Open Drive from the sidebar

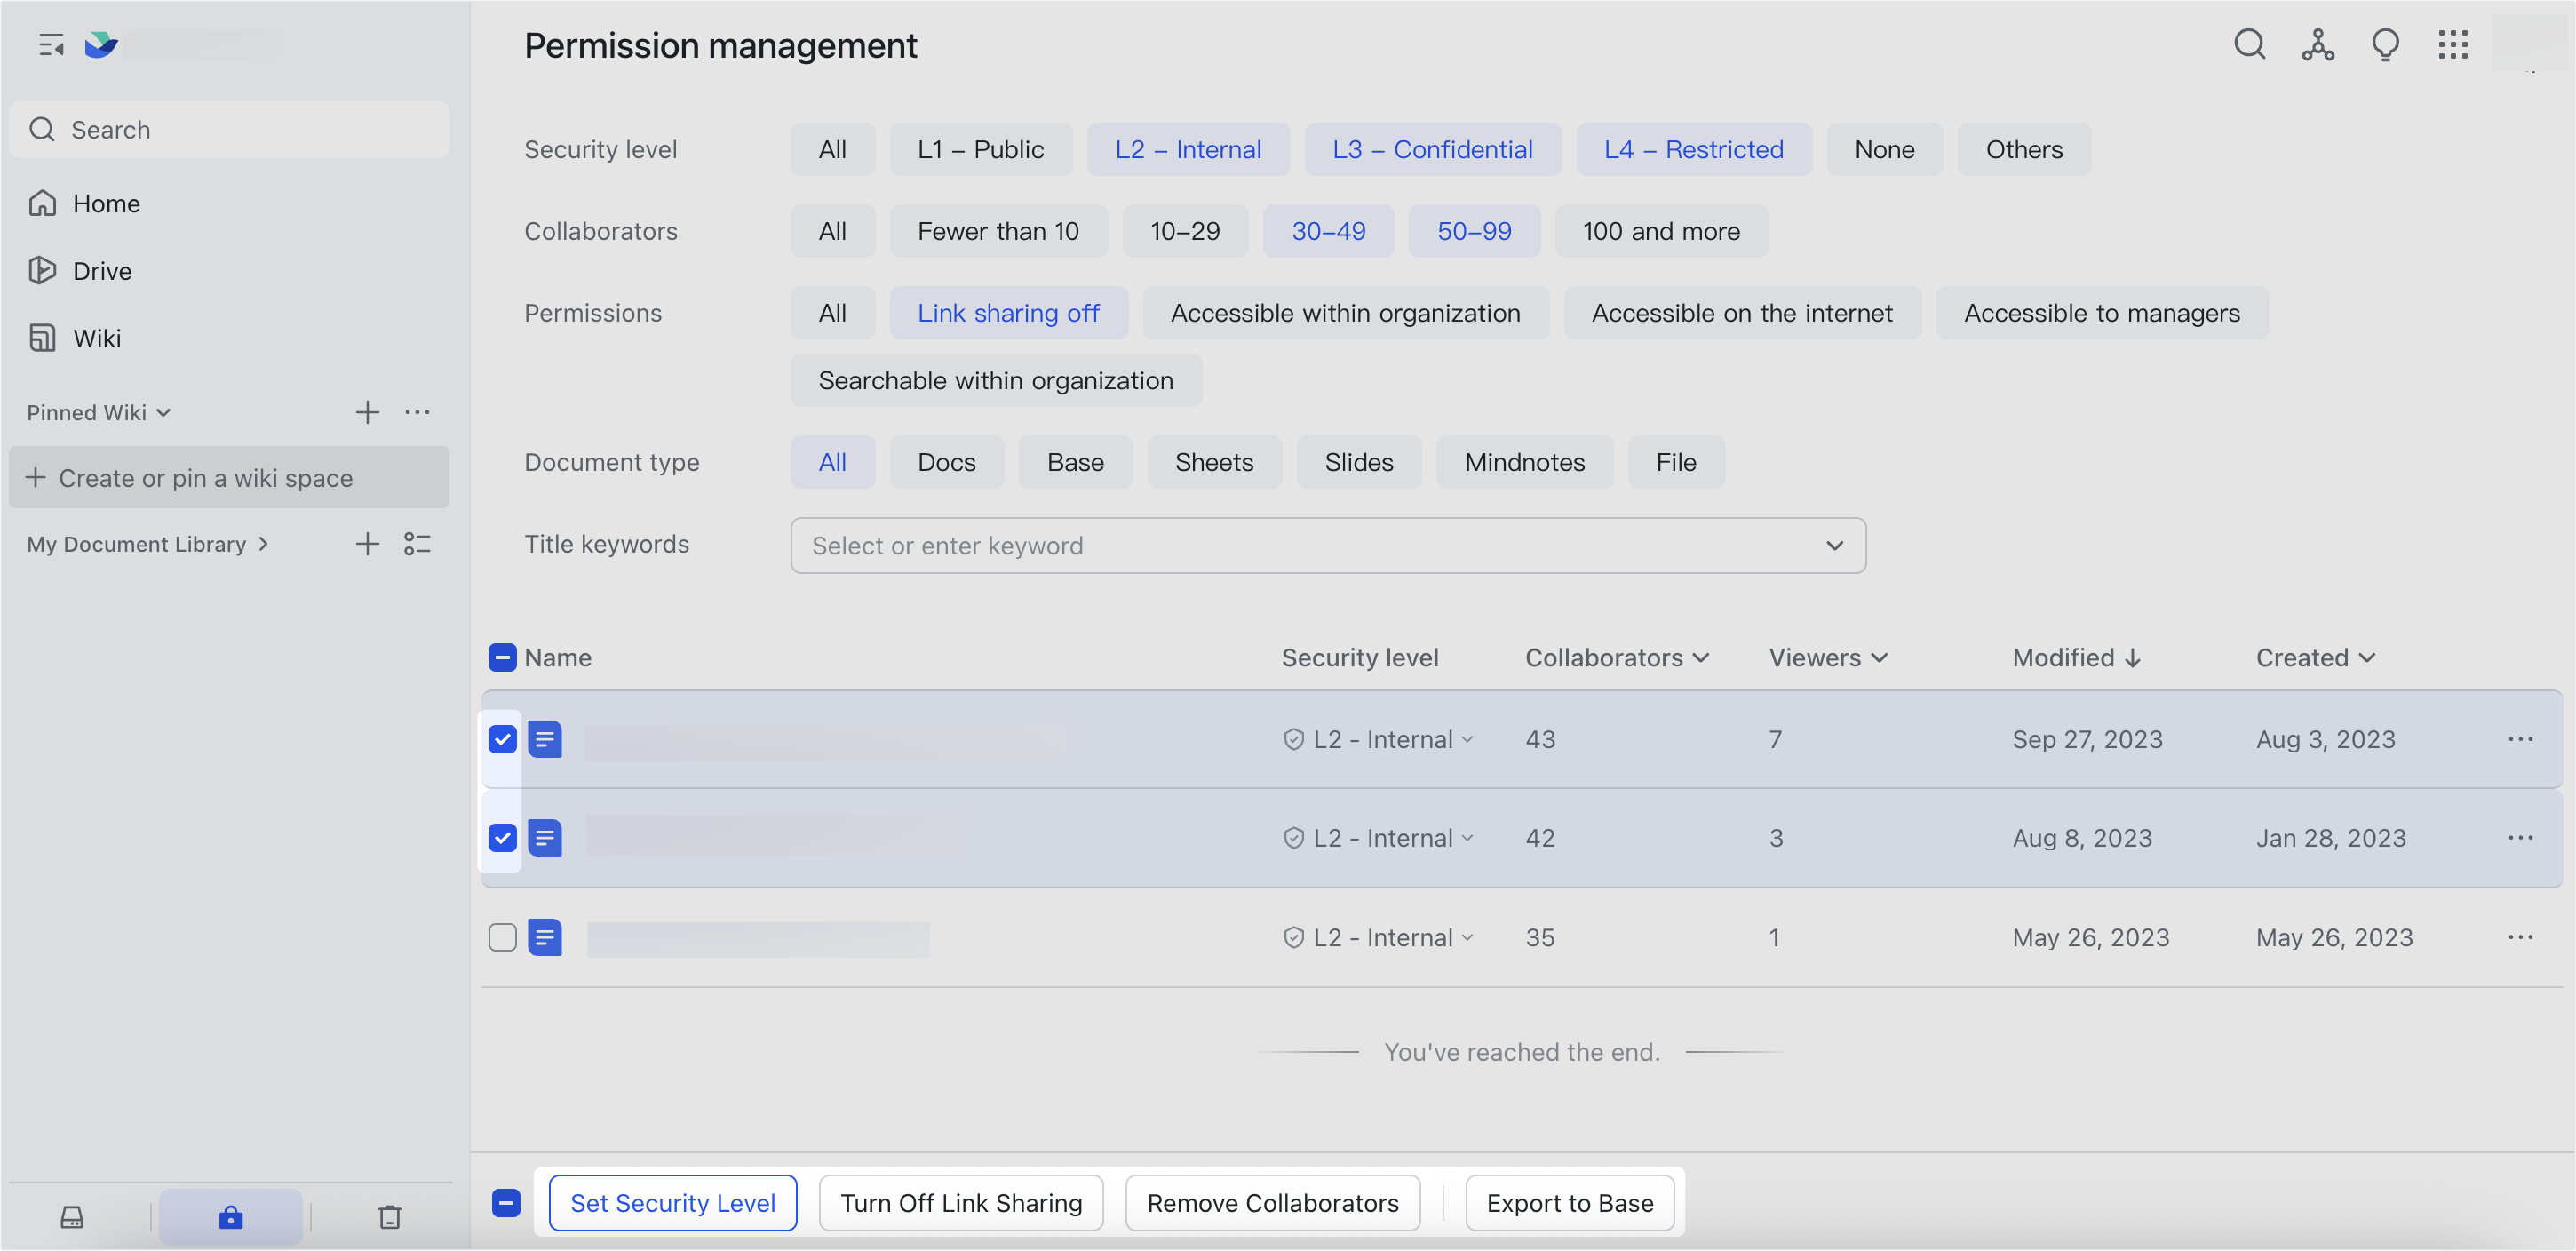(229, 271)
